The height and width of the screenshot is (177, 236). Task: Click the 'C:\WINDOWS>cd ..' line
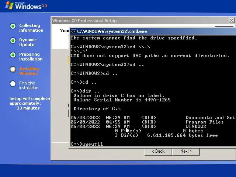pyautogui.click(x=94, y=73)
